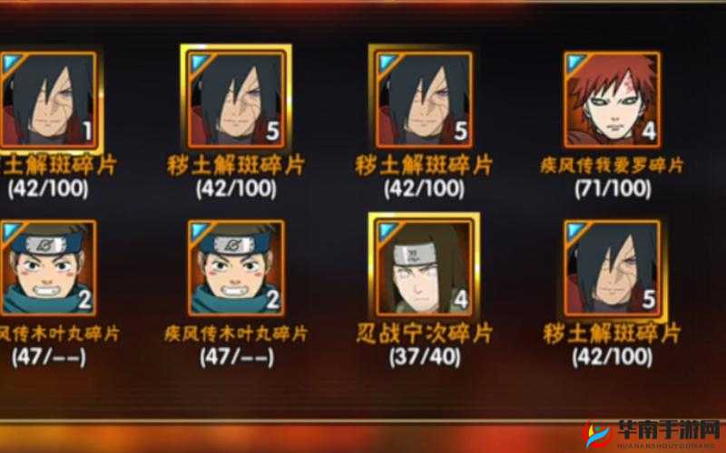This screenshot has width=726, height=453.
Task: Click the 疾风传我爱罗碎片 label
Action: (x=612, y=165)
